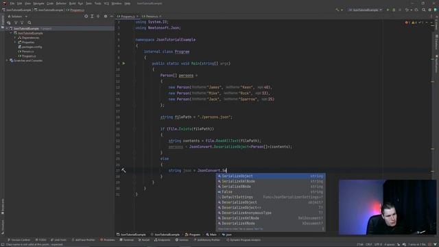Switch to Person.cs editor tab

coord(152,16)
